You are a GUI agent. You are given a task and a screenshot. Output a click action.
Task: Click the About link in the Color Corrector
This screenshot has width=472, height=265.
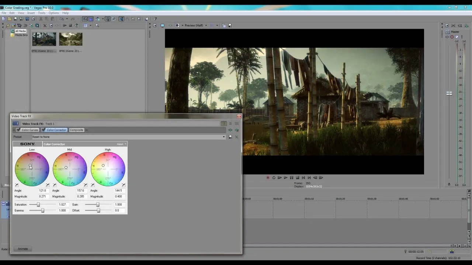[x=120, y=144]
